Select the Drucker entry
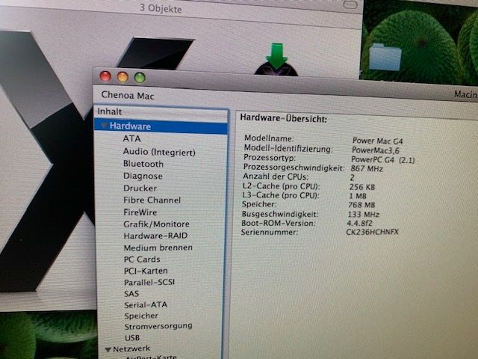 pyautogui.click(x=140, y=188)
